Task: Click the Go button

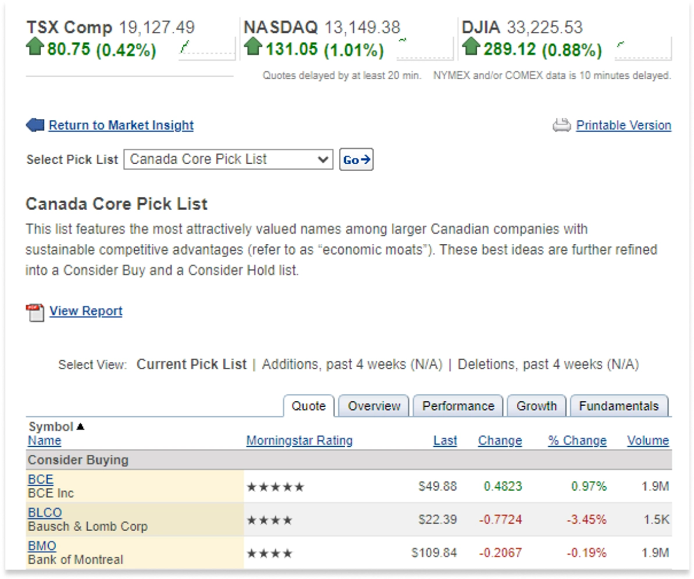Action: point(356,159)
